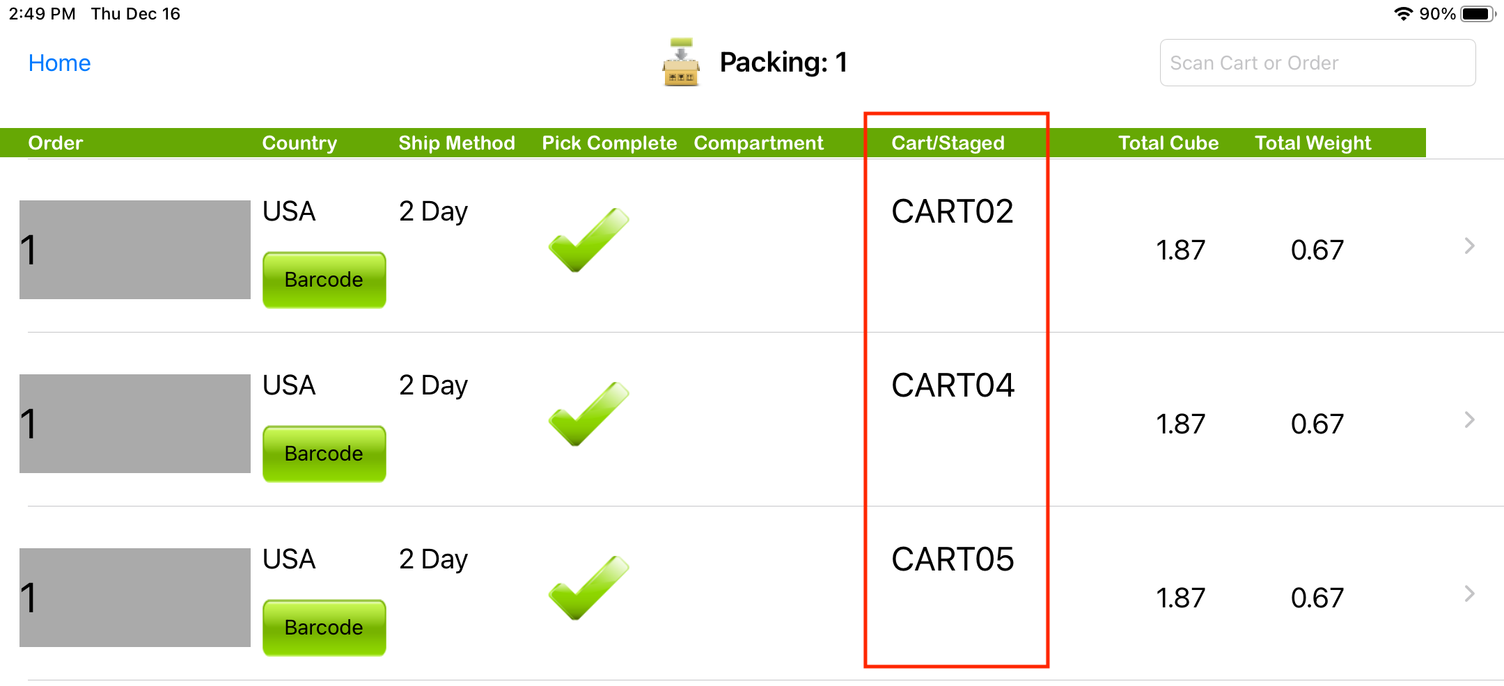Click green checkmark in CART05 row
Screen dimensions: 1504x686
point(588,588)
